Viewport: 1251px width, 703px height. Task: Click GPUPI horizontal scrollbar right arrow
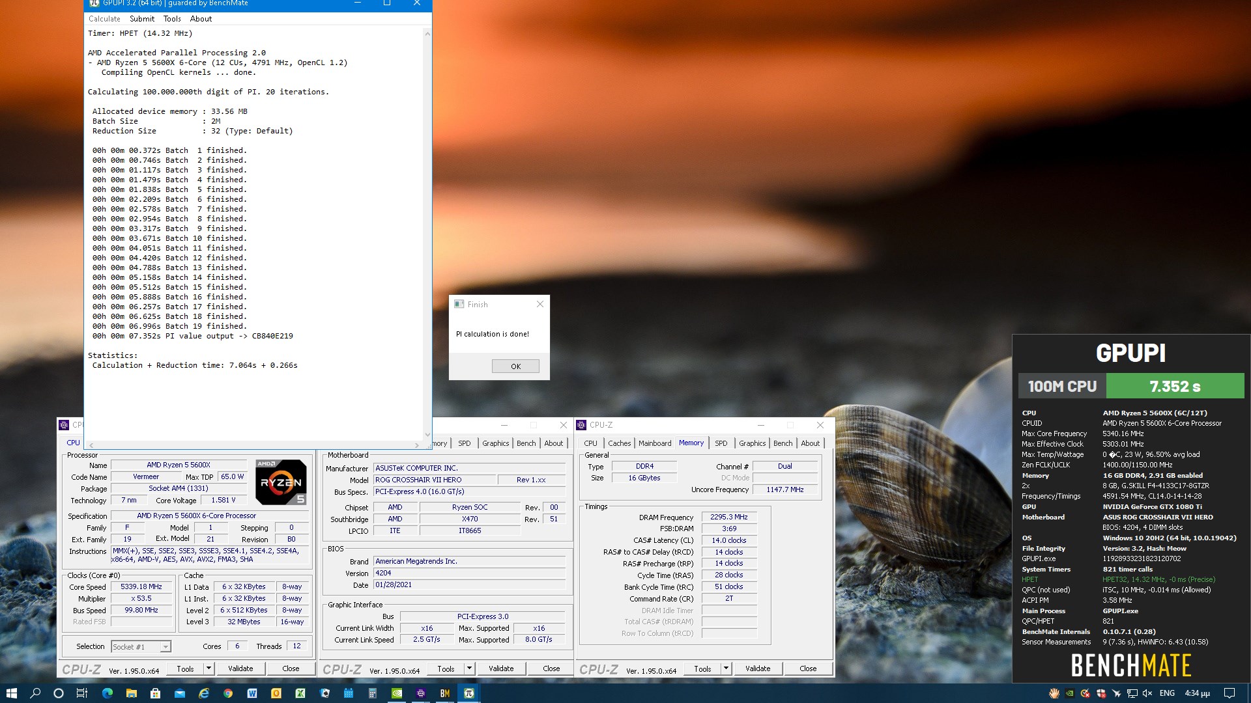click(417, 445)
